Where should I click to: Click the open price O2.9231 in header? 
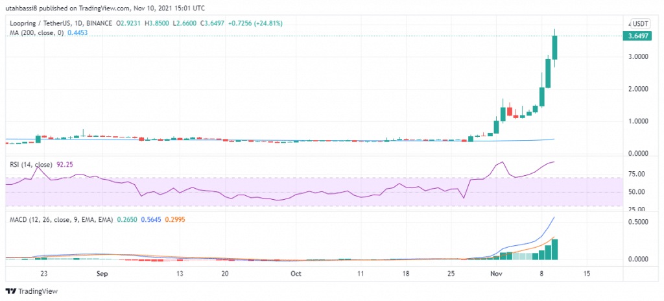tap(127, 24)
